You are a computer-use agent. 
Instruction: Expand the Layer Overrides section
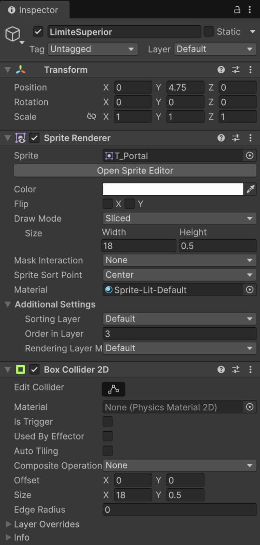point(8,524)
